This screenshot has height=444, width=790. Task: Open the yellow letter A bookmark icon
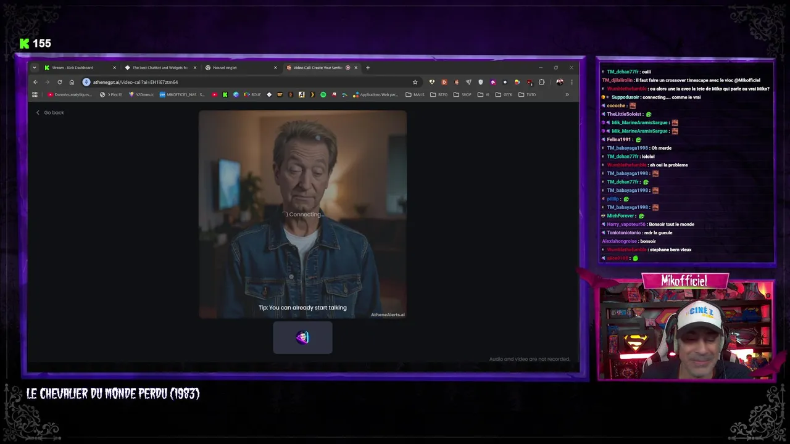point(301,94)
